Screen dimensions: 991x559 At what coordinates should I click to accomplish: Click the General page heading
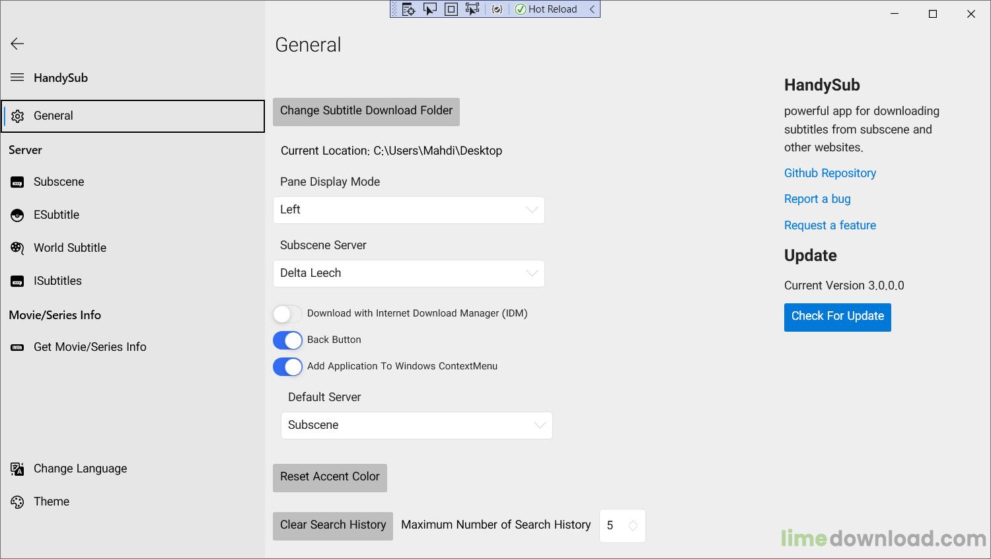tap(308, 45)
